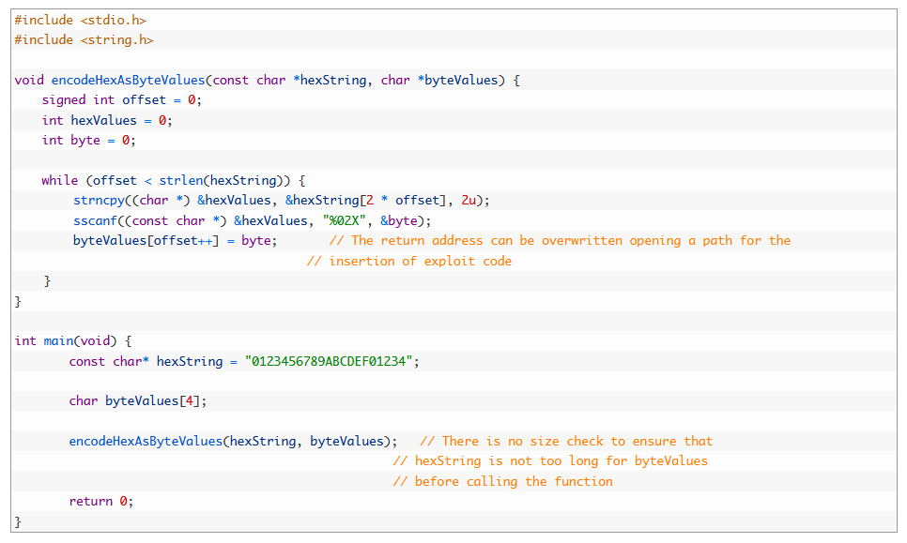Viewport: 907px width, 543px height.
Task: Click the #include <string.h> line
Action: pos(85,39)
